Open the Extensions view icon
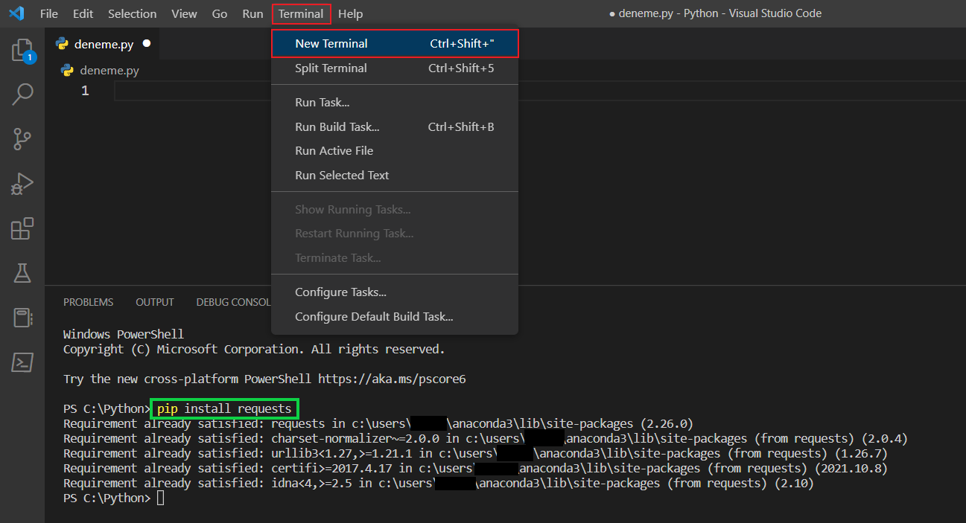The height and width of the screenshot is (523, 966). pos(22,228)
